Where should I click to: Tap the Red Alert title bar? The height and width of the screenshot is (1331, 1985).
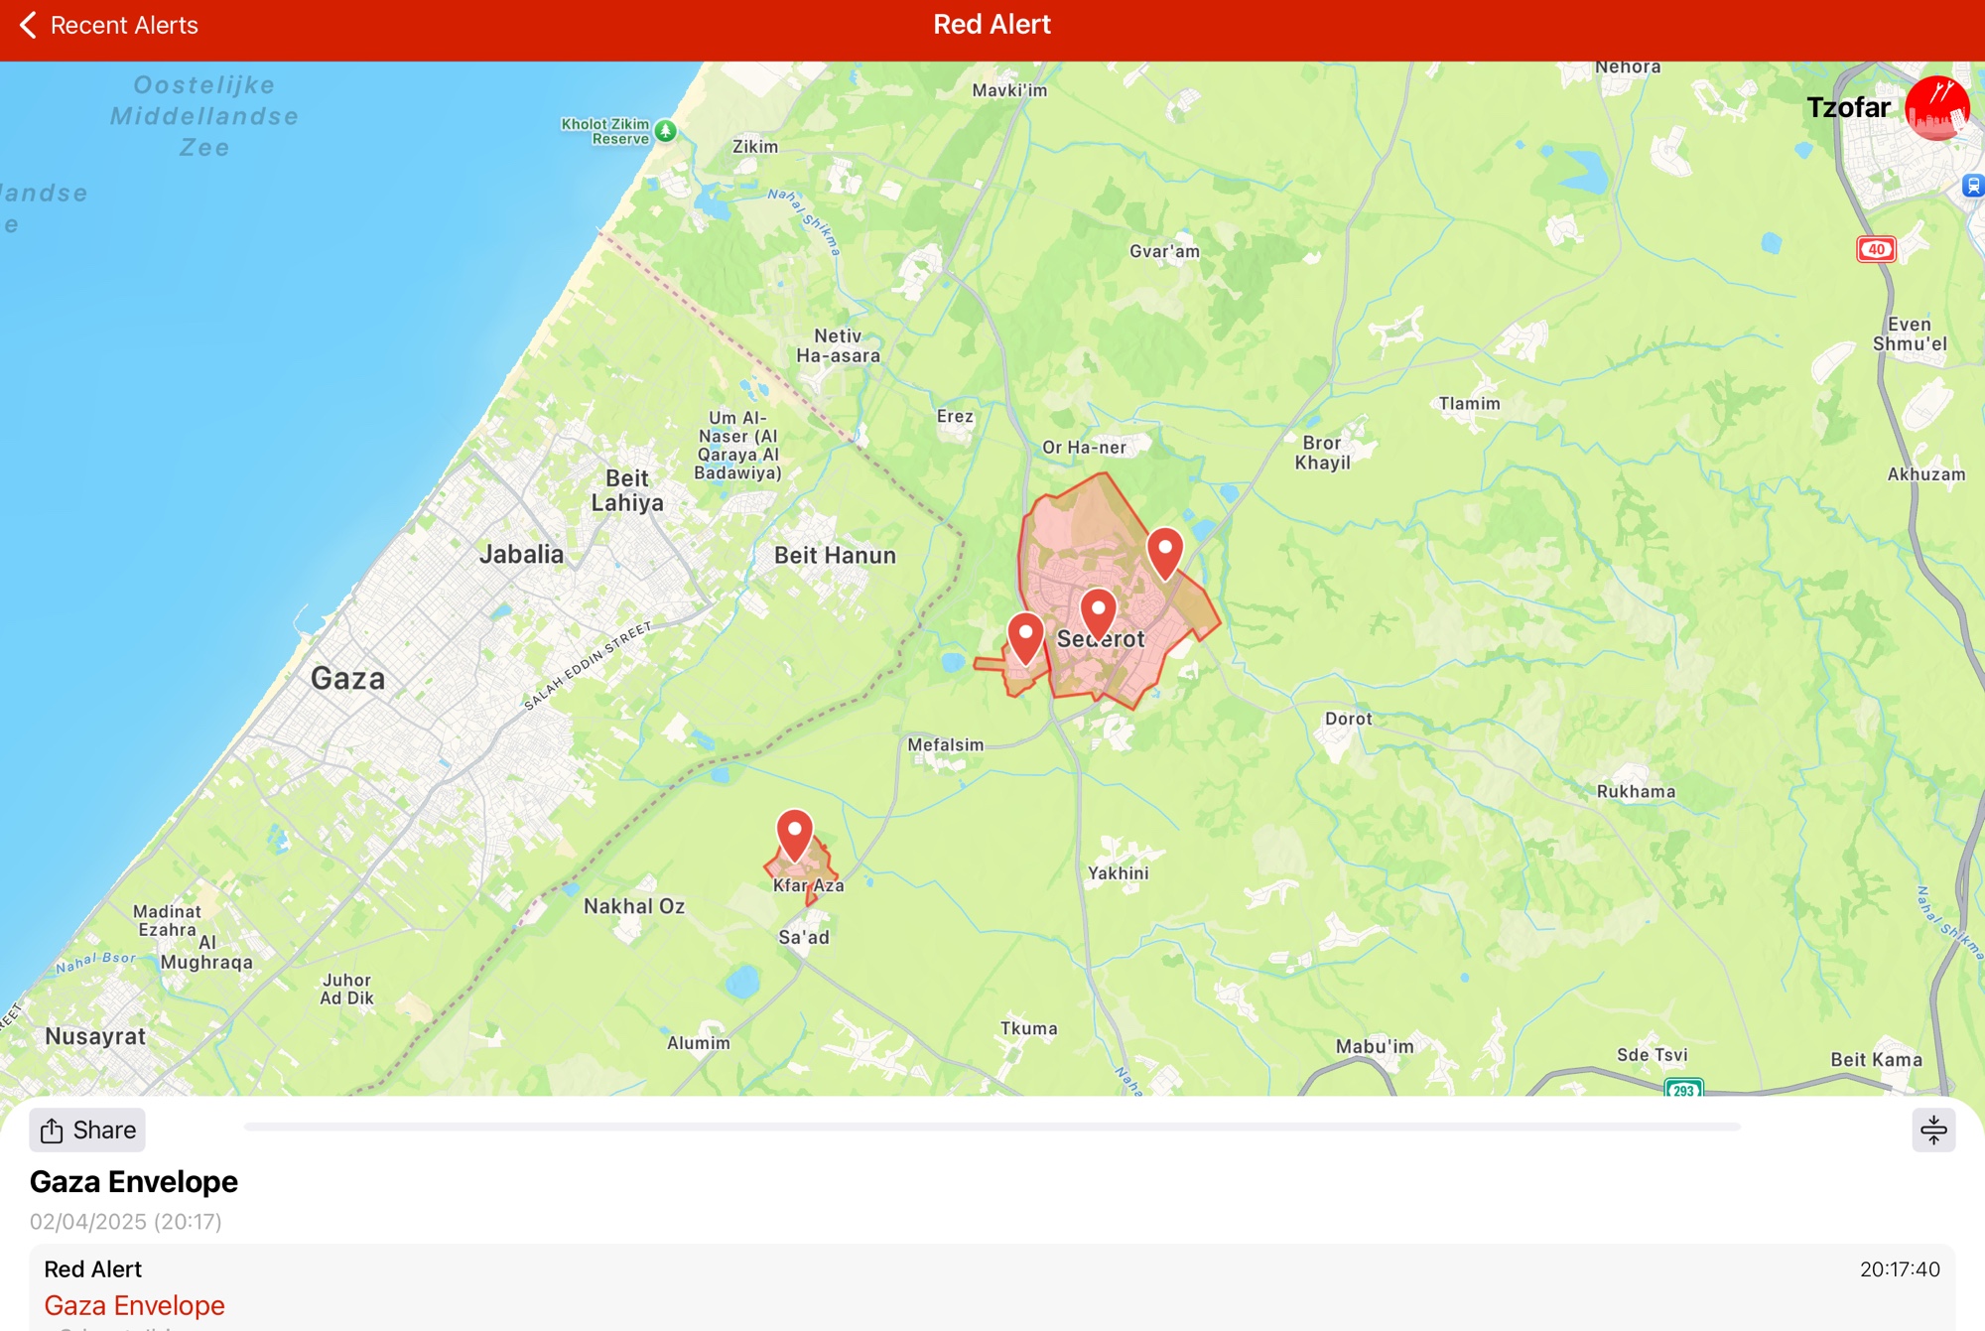(992, 25)
